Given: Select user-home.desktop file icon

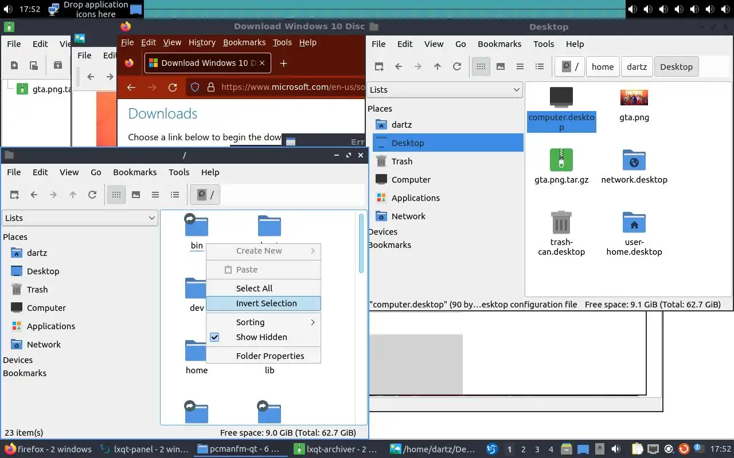Looking at the screenshot, I should [634, 223].
